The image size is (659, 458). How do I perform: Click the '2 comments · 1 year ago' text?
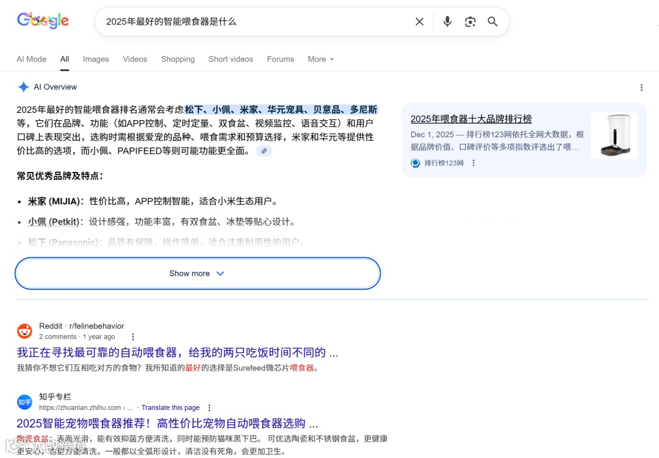pyautogui.click(x=77, y=337)
